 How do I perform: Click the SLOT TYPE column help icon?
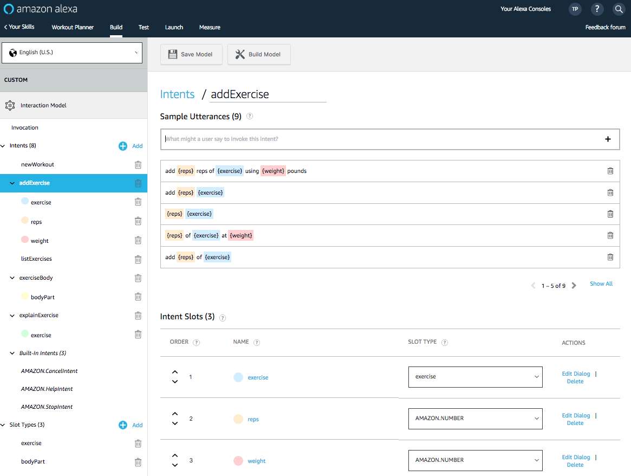click(x=444, y=342)
